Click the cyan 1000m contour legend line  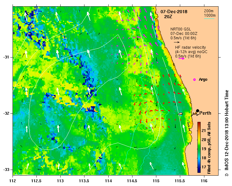pos(209,19)
